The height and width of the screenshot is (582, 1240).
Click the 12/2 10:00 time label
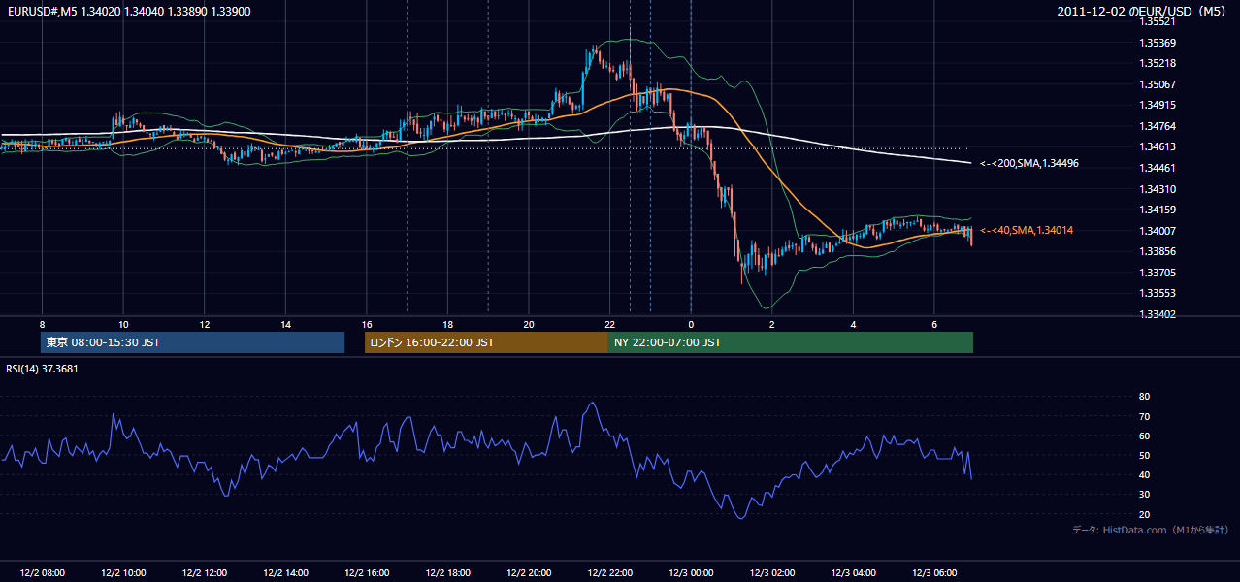click(123, 573)
